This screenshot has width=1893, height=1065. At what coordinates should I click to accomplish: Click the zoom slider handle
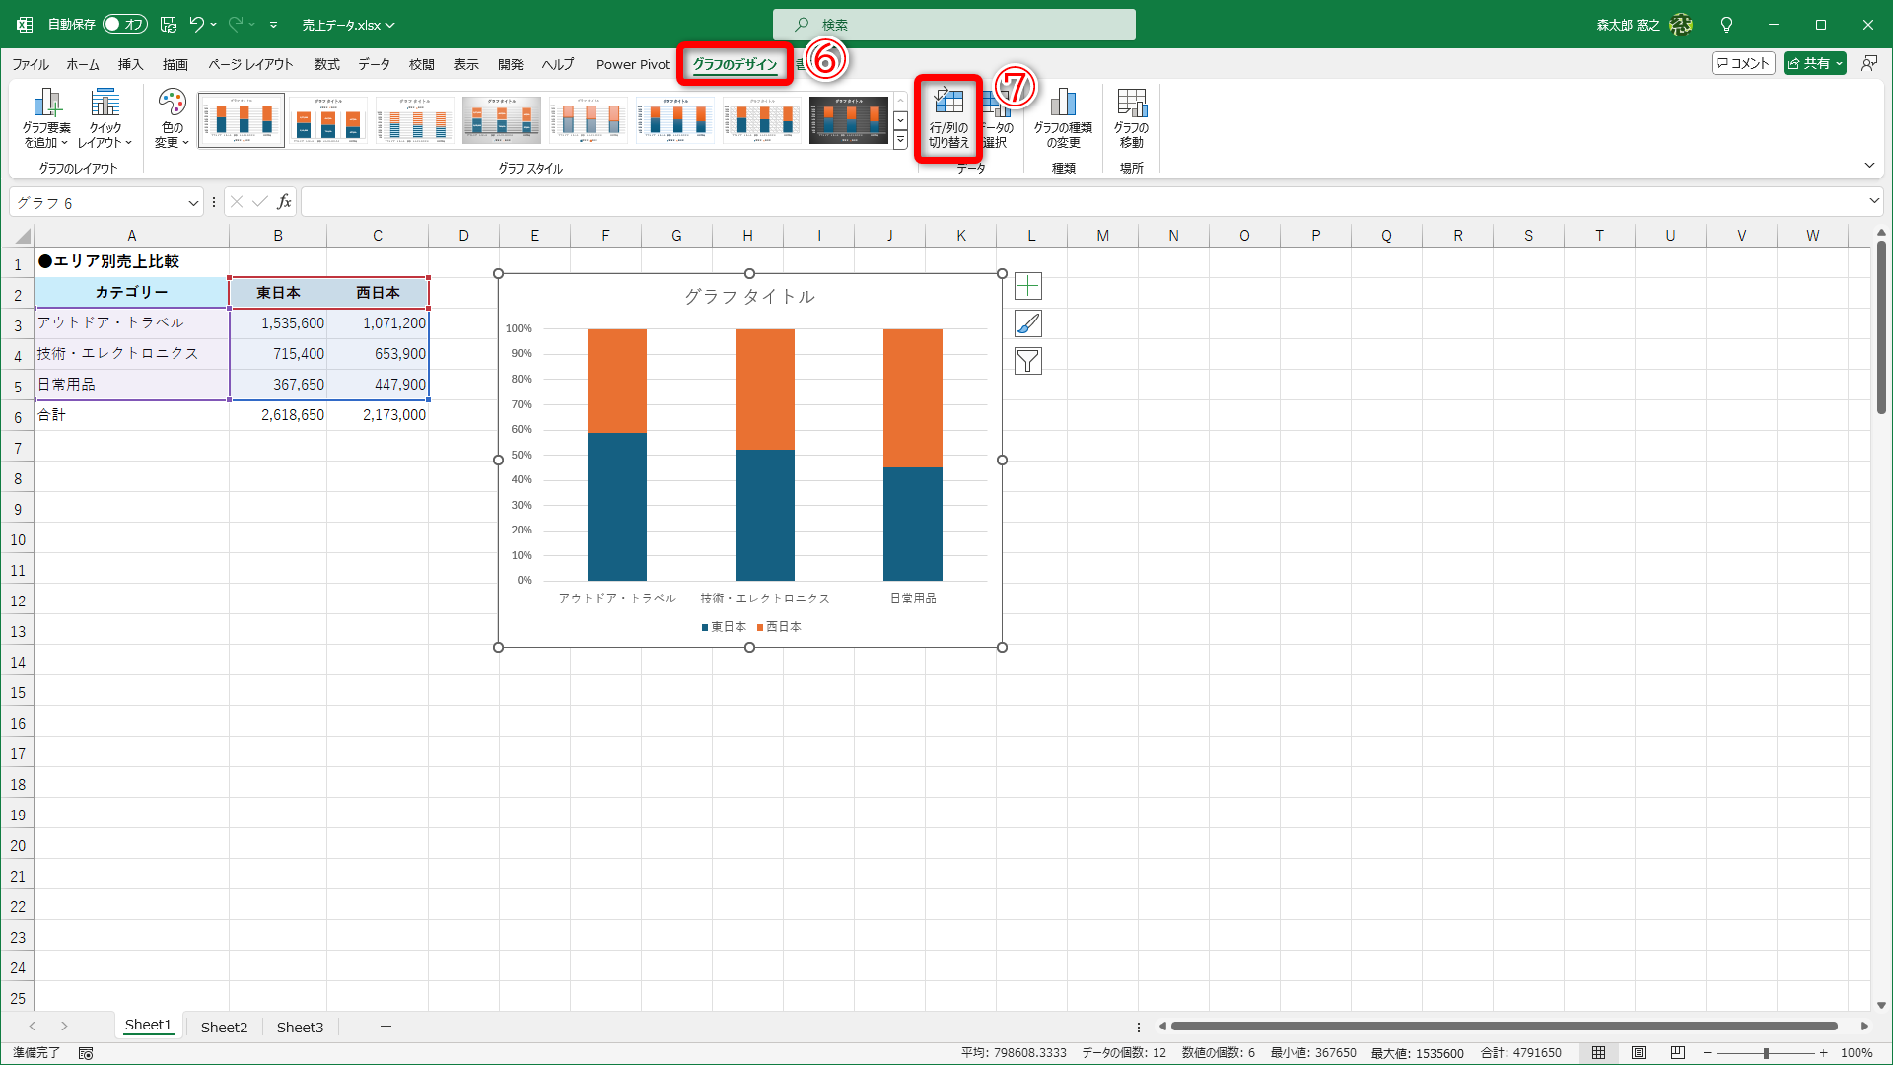1766,1053
